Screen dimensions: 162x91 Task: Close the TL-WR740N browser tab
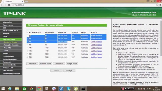tap(23, 2)
